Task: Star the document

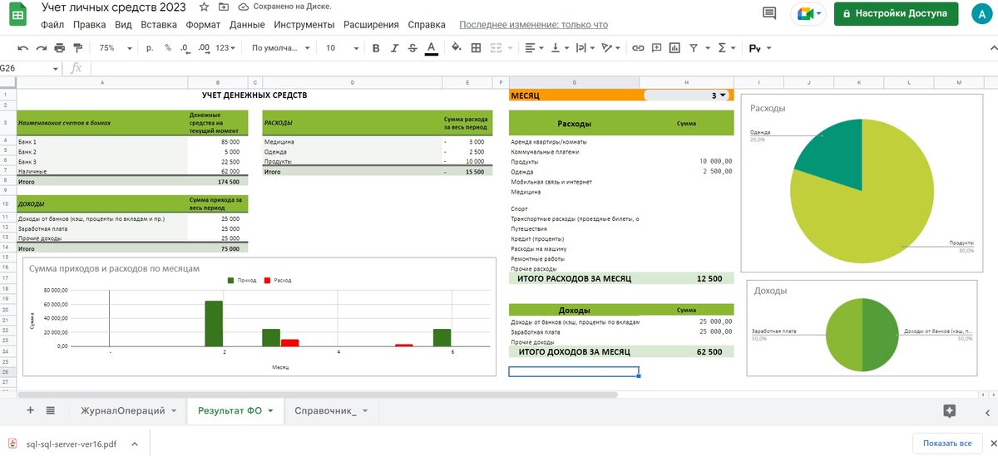Action: tap(204, 7)
